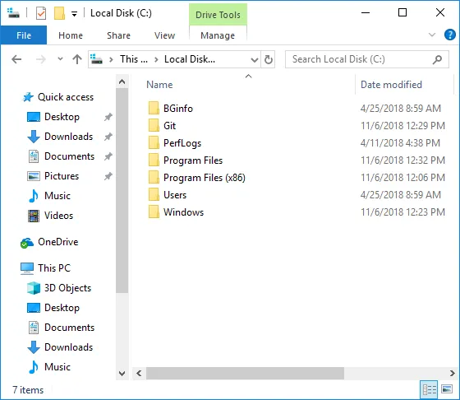Open the File menu
460x400 pixels.
(x=24, y=35)
